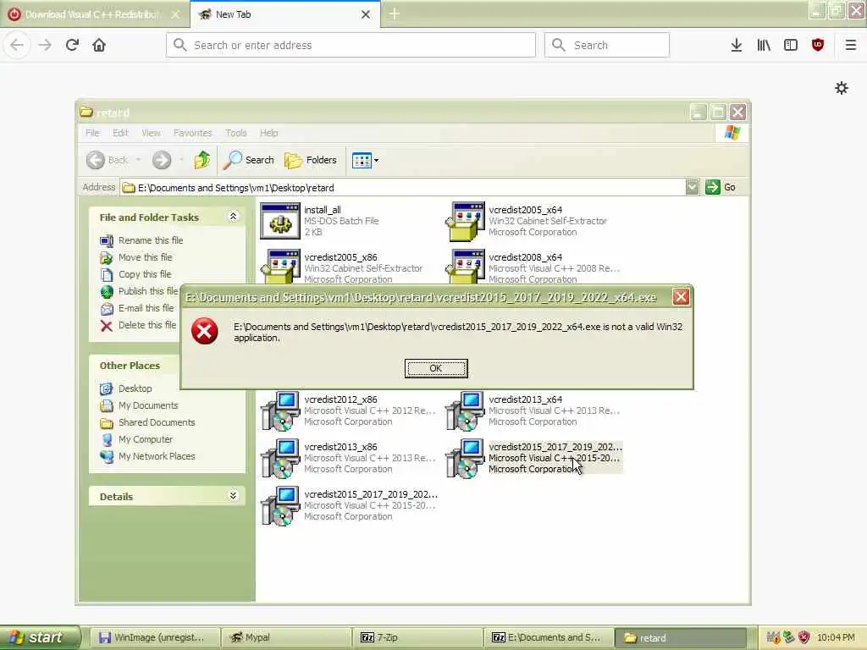
Task: Focus the Search or enter address bar
Action: click(x=351, y=45)
